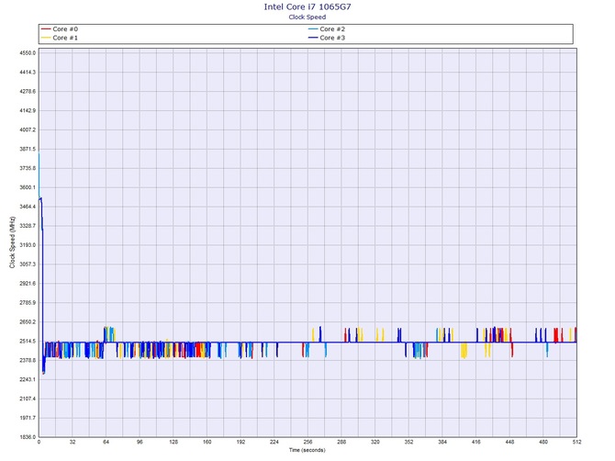Click the 480 tick on time axis

(x=543, y=442)
